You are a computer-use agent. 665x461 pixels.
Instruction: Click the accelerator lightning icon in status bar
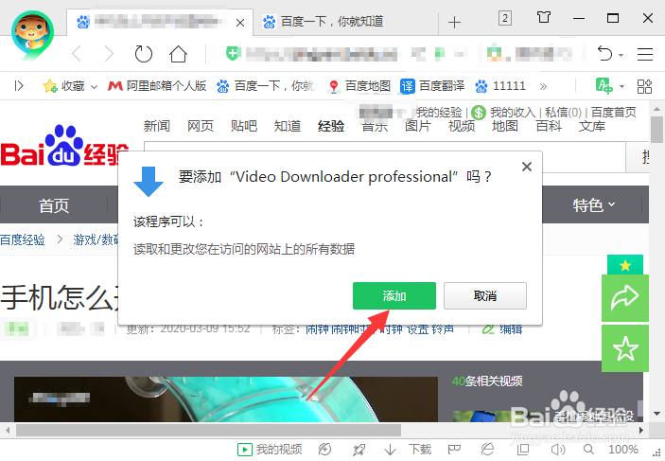[324, 449]
